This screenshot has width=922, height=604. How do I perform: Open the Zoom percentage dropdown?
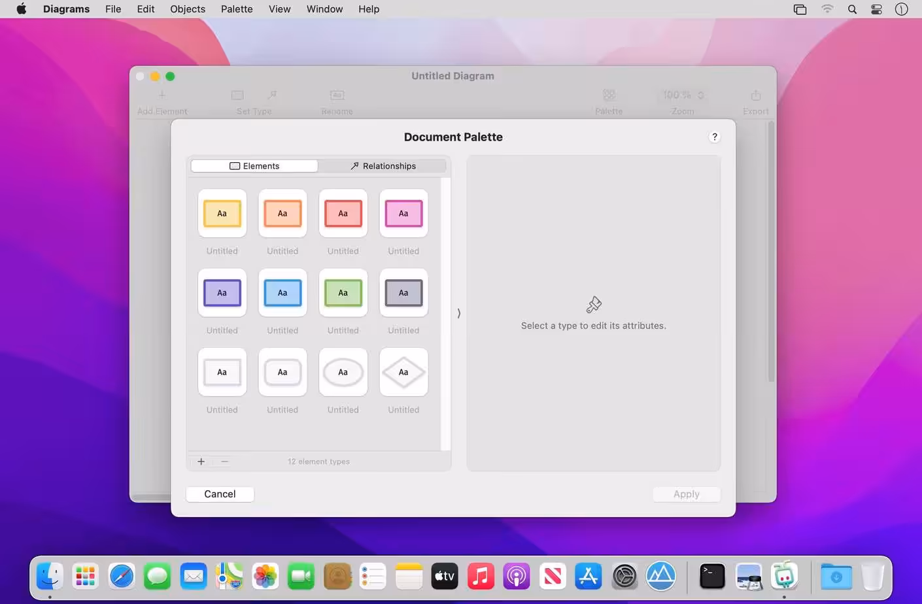[683, 95]
